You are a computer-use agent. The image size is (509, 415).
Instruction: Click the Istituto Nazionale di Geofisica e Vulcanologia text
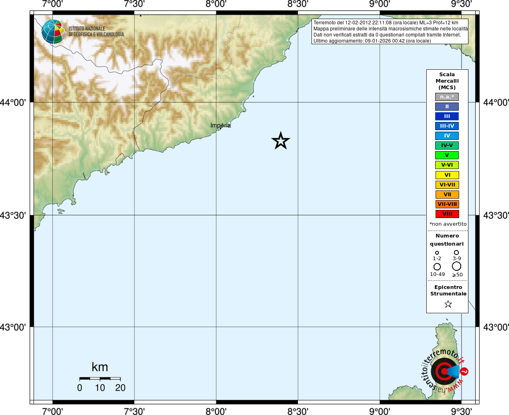tap(96, 32)
